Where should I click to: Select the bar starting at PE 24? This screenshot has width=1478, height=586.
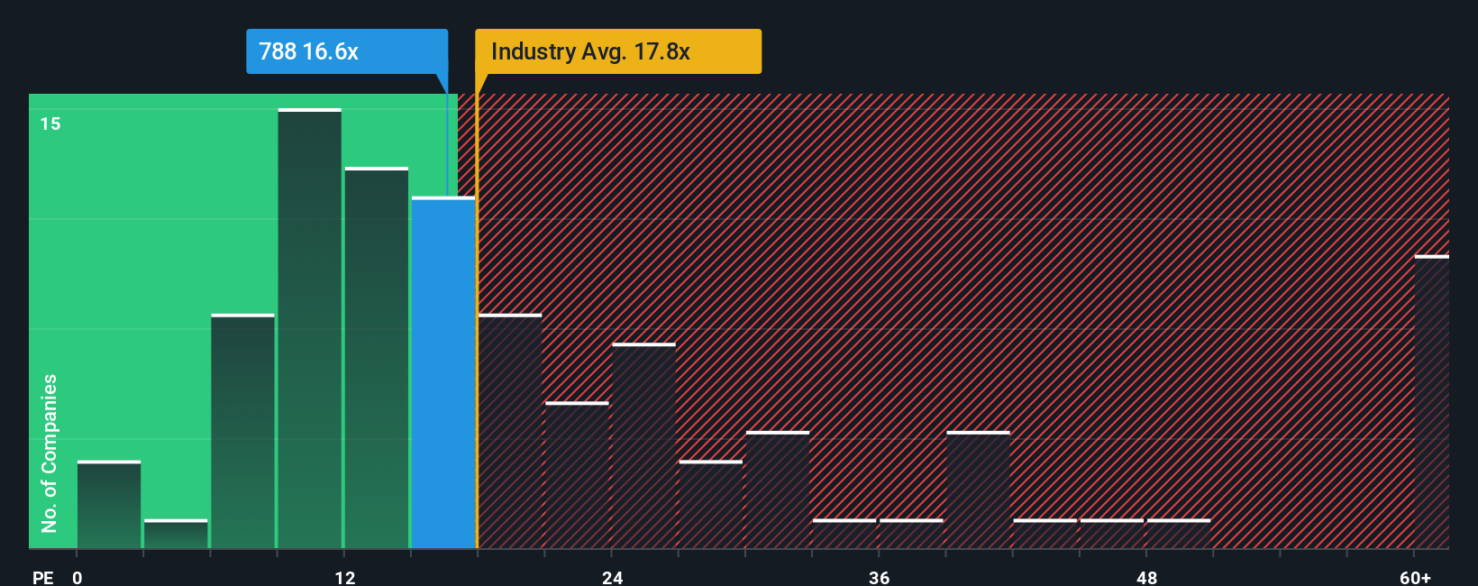click(x=643, y=445)
